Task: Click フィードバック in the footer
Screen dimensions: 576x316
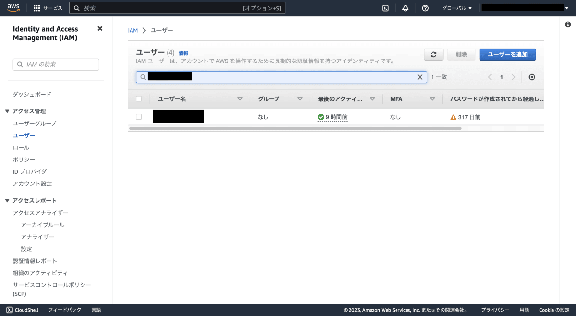Action: click(65, 310)
